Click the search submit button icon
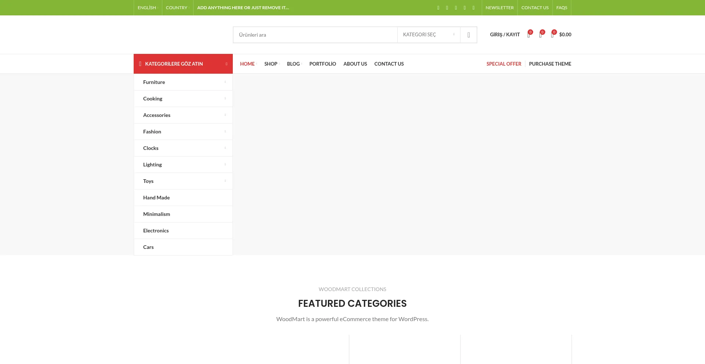The width and height of the screenshot is (705, 364). tap(469, 35)
